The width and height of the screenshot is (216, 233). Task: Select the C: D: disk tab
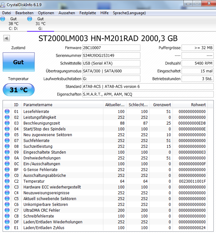pos(13,24)
